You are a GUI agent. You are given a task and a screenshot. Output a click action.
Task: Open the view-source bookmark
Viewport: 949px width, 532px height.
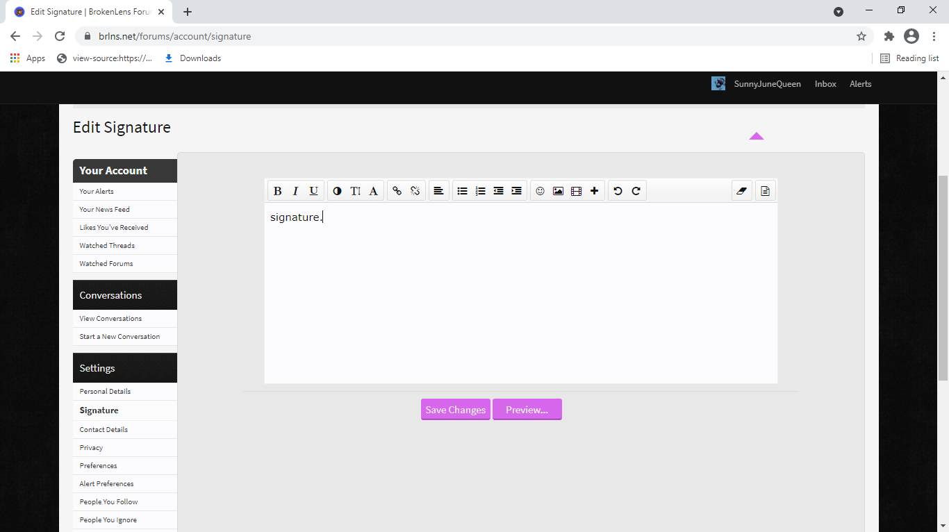click(x=104, y=58)
